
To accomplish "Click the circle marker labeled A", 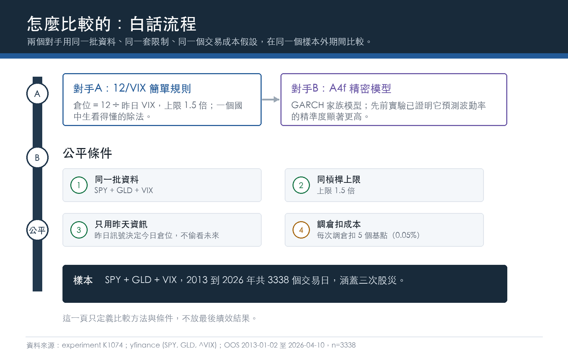I will coord(37,94).
